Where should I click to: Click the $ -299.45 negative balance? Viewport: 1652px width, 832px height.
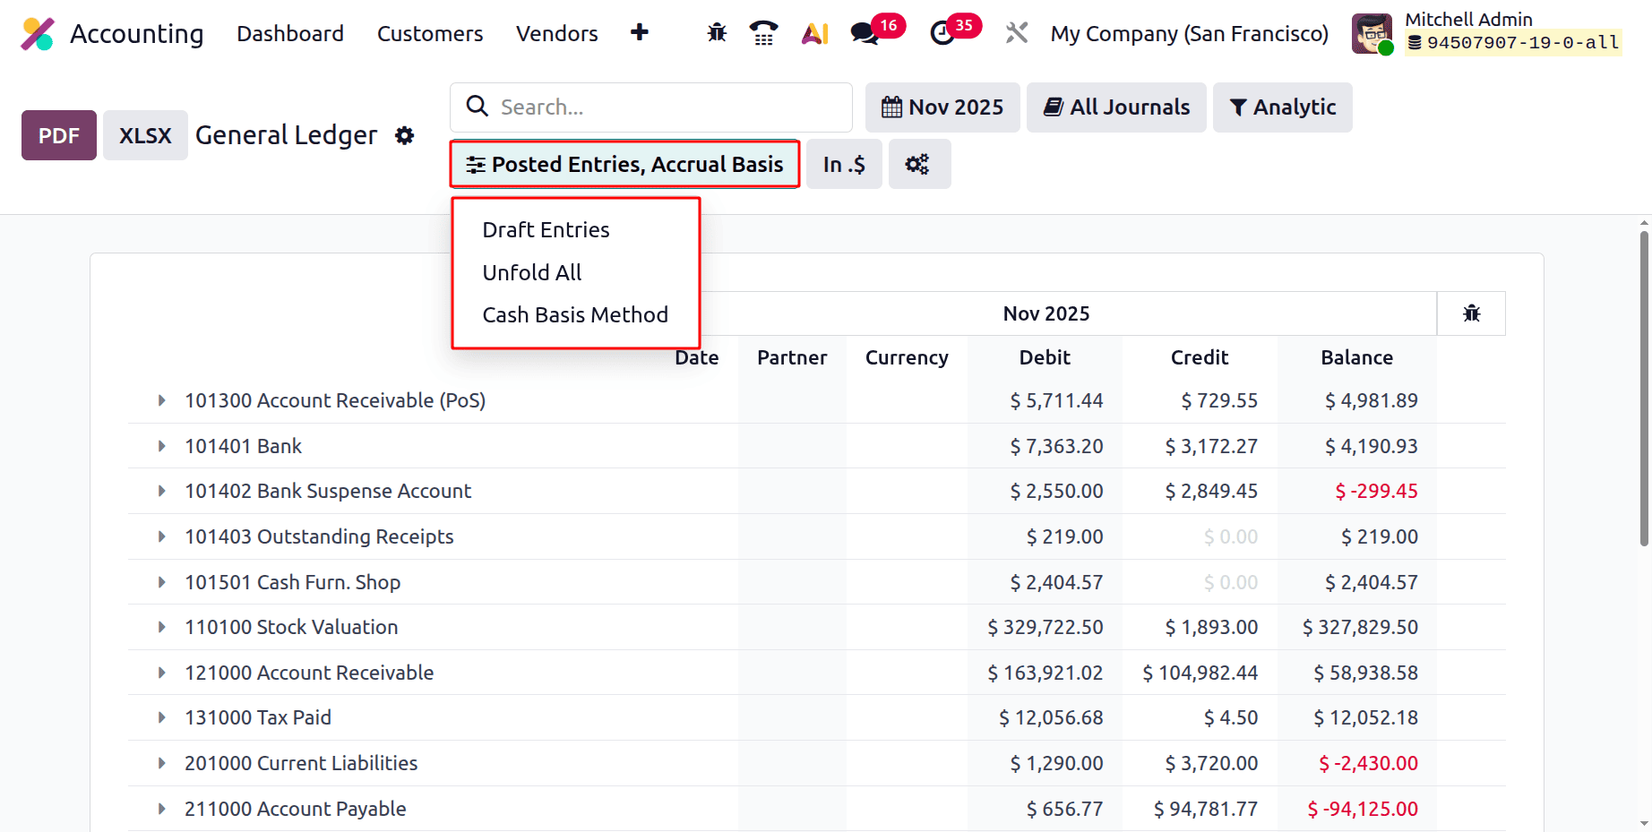(1377, 491)
